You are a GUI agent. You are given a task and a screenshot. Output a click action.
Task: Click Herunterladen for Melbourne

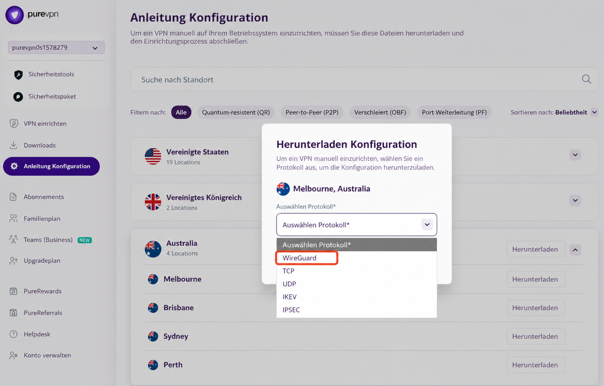pyautogui.click(x=535, y=279)
